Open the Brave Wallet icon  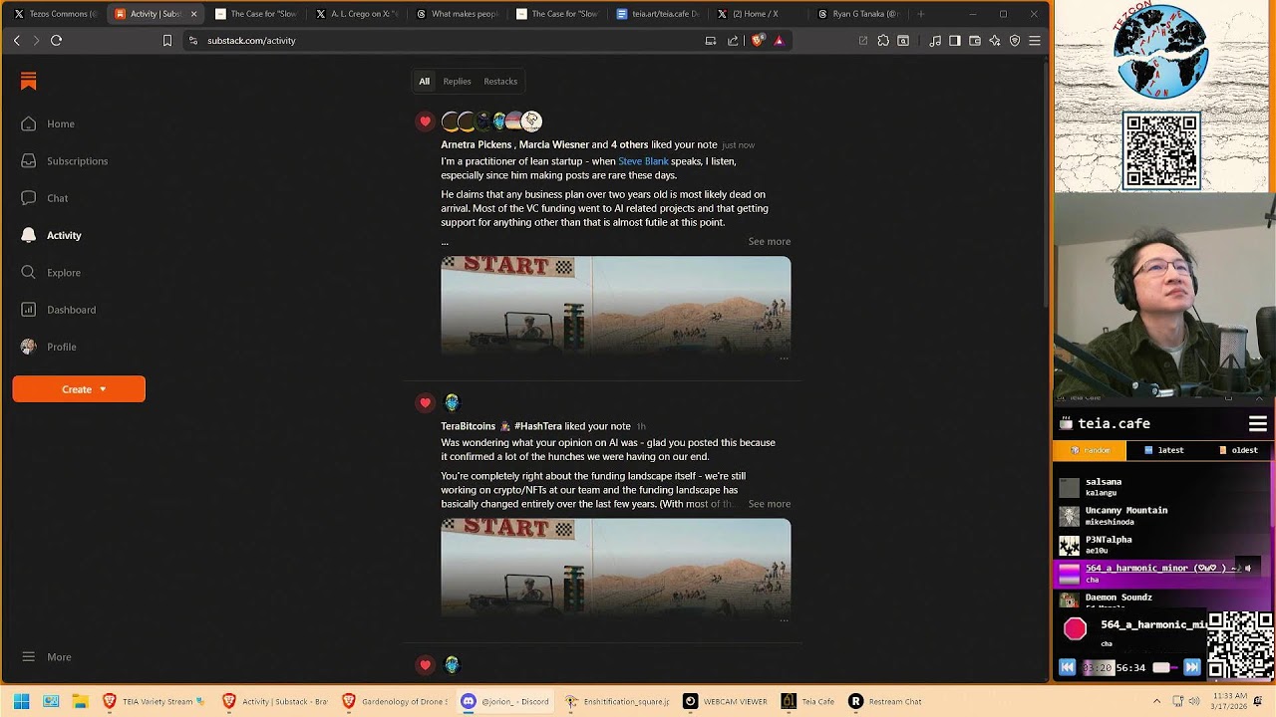(975, 41)
